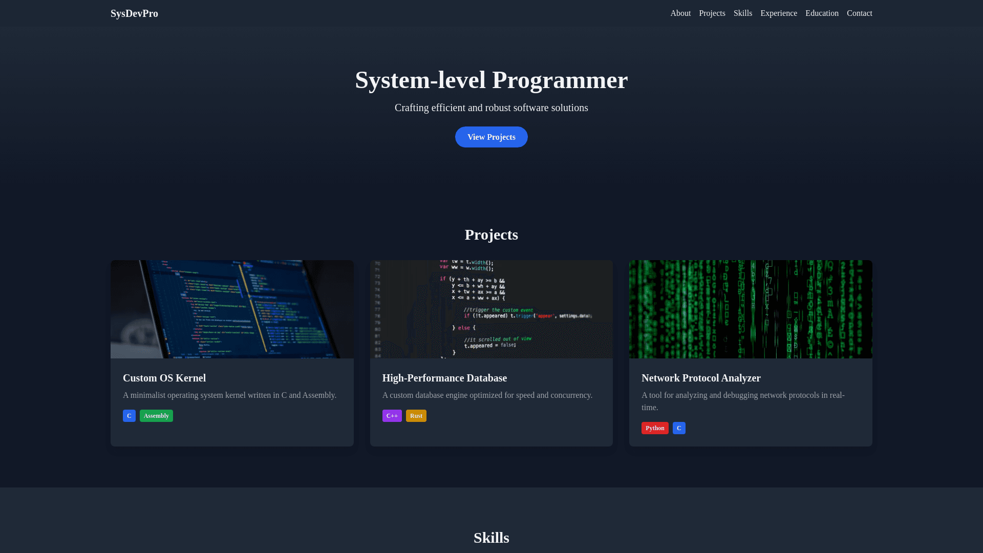
Task: Select the High-Performance Database heading
Action: tap(444, 378)
